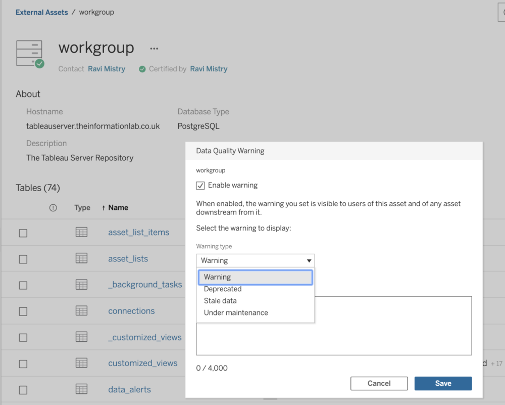Viewport: 505px width, 405px height.
Task: Click the _background_tasks table icon
Action: click(81, 285)
